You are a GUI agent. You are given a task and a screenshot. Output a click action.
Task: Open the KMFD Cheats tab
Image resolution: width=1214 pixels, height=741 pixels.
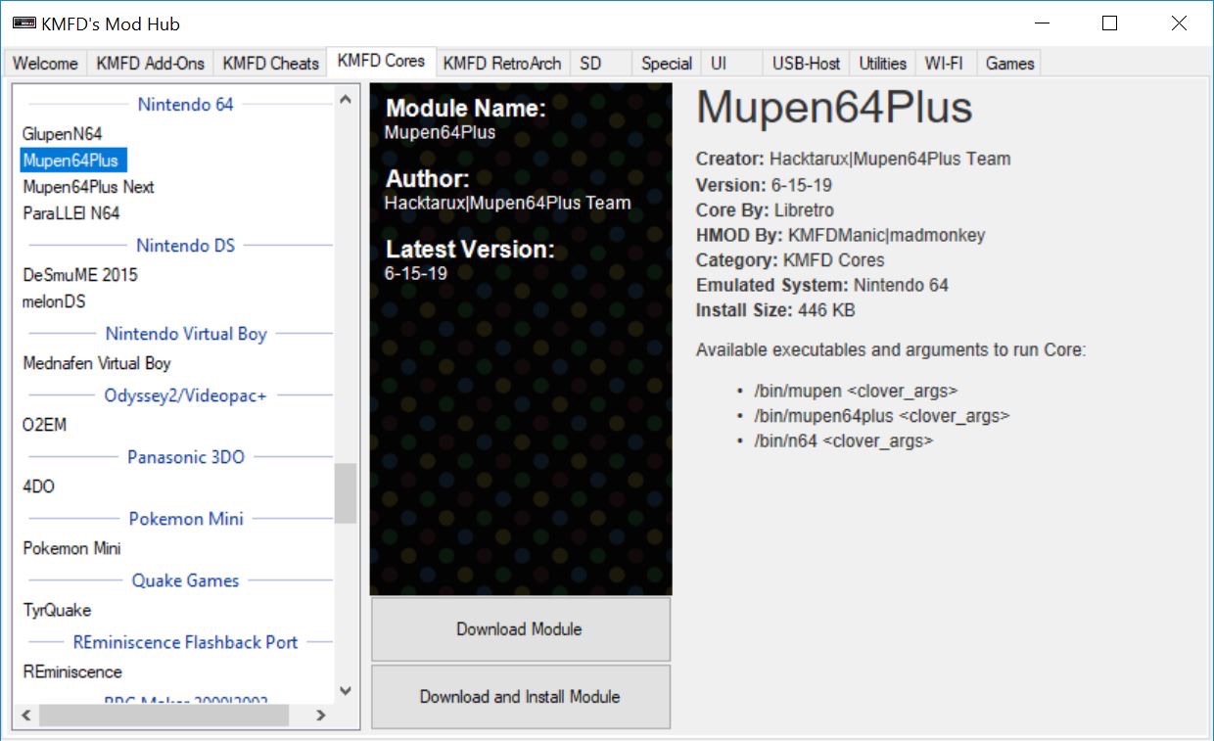coord(270,64)
